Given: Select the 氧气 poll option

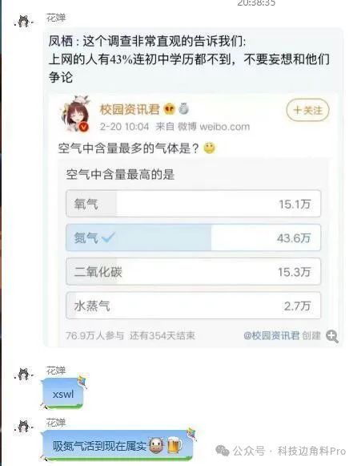Looking at the screenshot, I should [194, 204].
